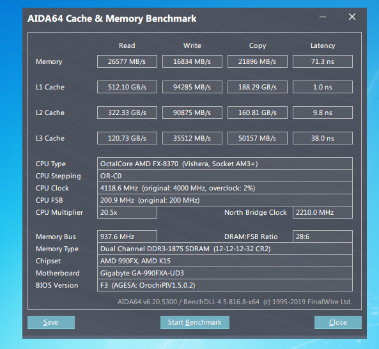This screenshot has width=379, height=349.
Task: Select the Motherboard Gigabyte GA-990FXA-UD3 field
Action: (225, 273)
